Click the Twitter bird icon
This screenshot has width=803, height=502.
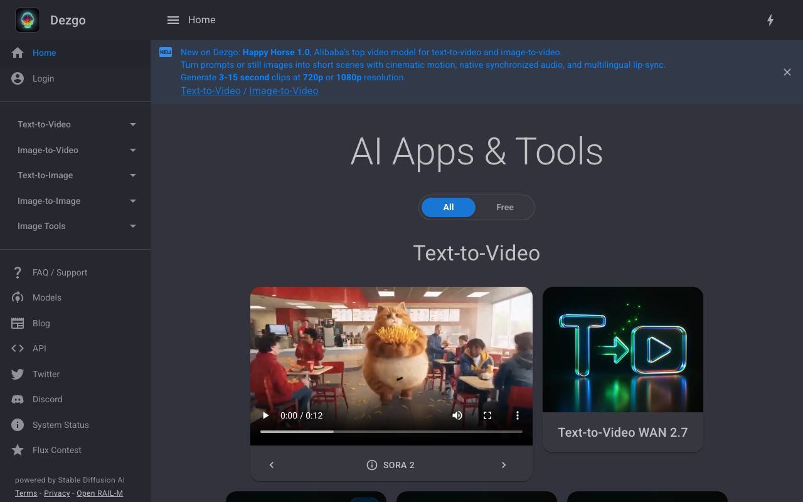(x=18, y=374)
